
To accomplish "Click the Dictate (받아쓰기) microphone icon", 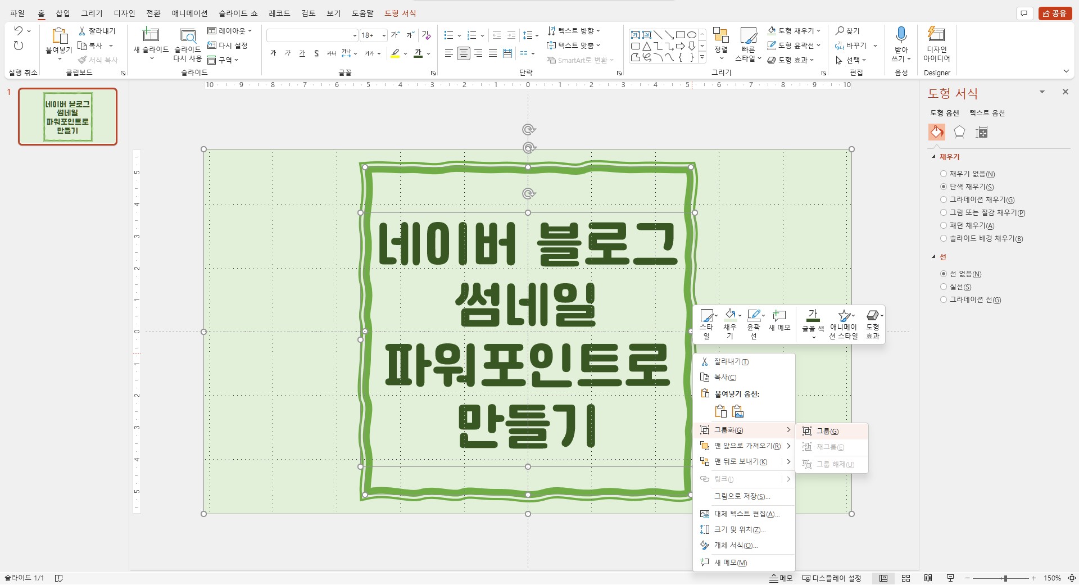I will point(901,35).
